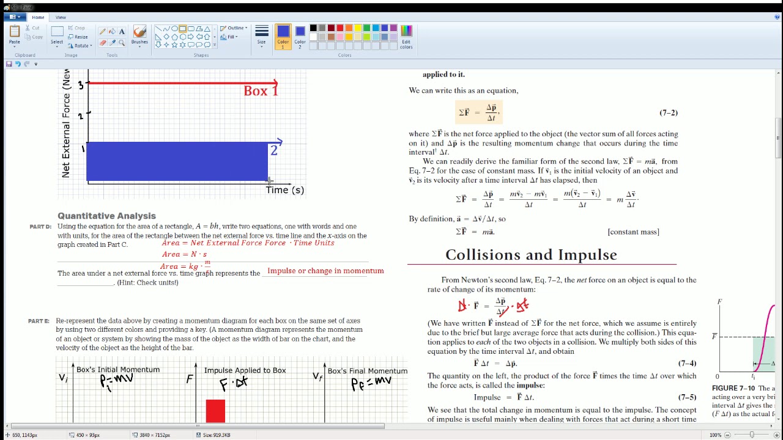The height and width of the screenshot is (440, 783).
Task: Pick the orange color swatch
Action: 349,28
